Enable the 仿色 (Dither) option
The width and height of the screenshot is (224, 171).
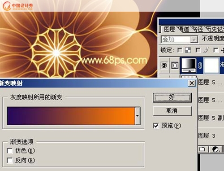[x=10, y=151]
